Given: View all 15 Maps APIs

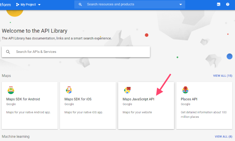Looking at the screenshot, I should (x=223, y=76).
